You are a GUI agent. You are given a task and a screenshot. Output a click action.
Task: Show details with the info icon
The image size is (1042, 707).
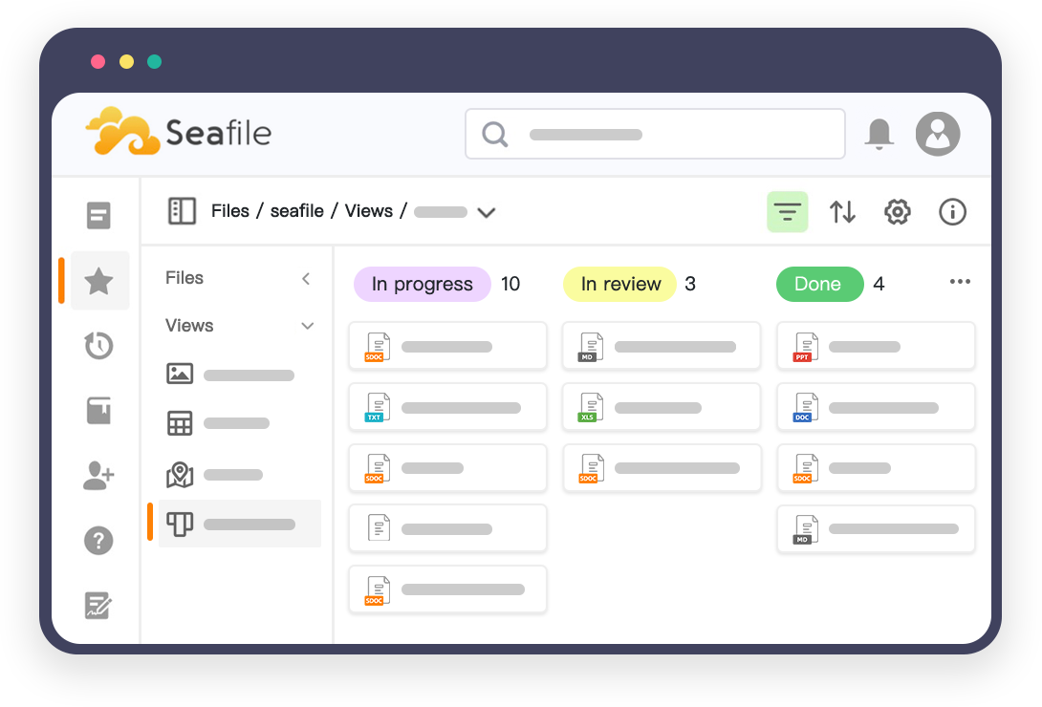pyautogui.click(x=952, y=212)
